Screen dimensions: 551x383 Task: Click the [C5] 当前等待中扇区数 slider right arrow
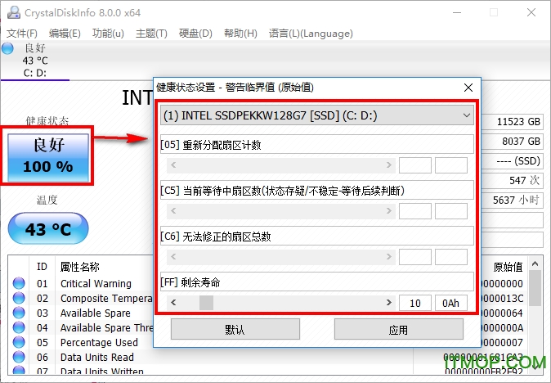(388, 211)
